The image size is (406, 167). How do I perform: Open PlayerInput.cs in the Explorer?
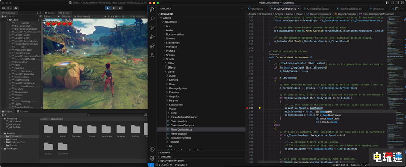[179, 133]
